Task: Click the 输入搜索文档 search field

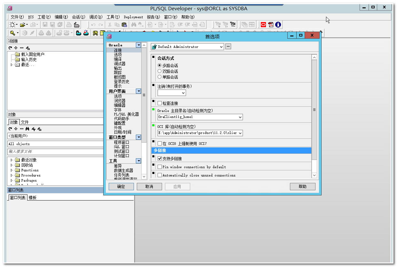Action: click(55, 152)
